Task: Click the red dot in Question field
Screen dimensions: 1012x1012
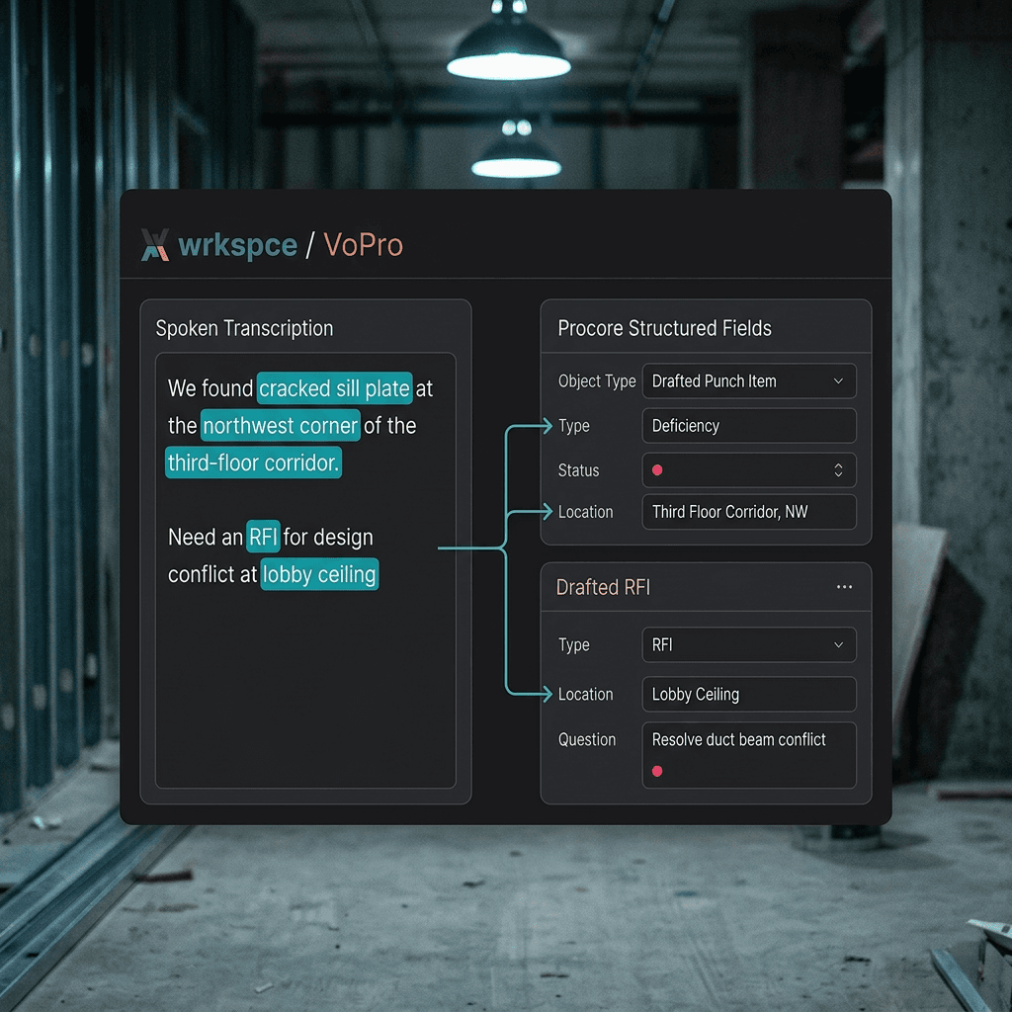Action: (x=657, y=771)
